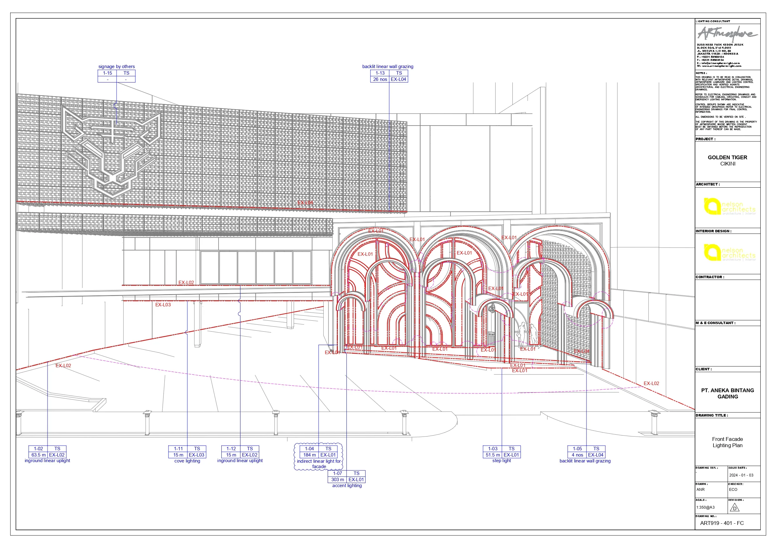Screen dimensions: 776x548
Task: Click the info@artmosphere-light.com email line
Action: tap(718, 63)
